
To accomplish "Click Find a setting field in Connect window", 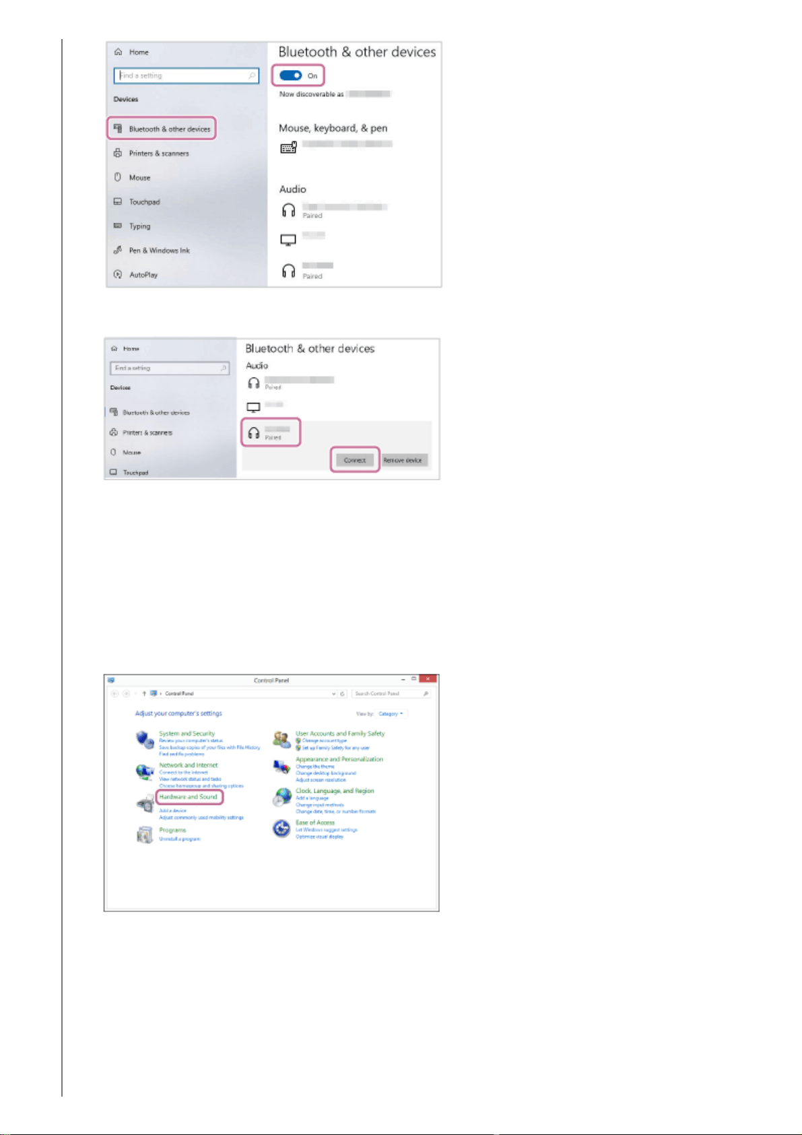I will pyautogui.click(x=170, y=368).
